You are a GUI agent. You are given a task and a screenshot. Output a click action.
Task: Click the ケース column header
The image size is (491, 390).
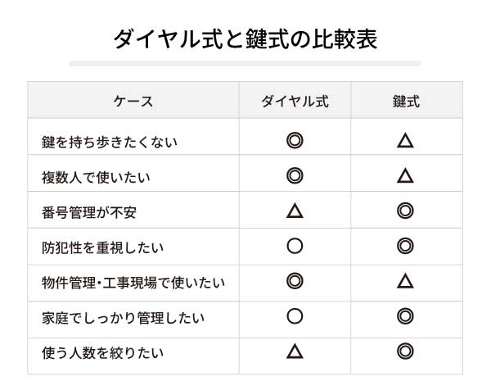point(133,102)
